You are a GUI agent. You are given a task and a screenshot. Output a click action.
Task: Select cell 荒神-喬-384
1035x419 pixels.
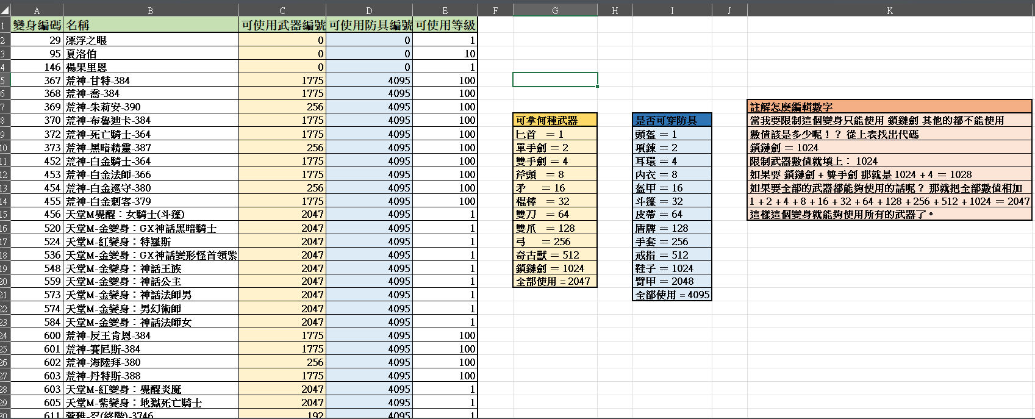coord(151,94)
